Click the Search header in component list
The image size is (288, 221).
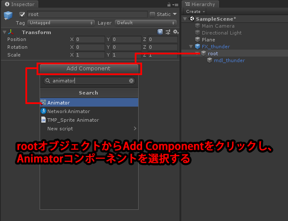pyautogui.click(x=89, y=93)
